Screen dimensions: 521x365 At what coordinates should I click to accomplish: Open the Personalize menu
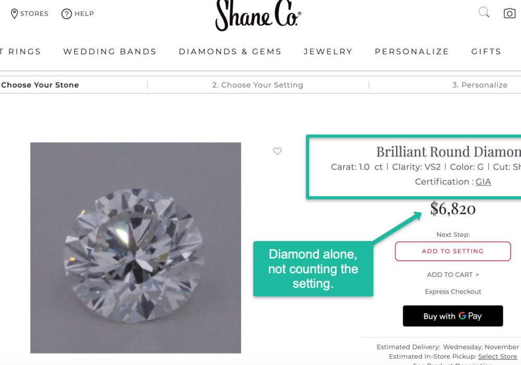pyautogui.click(x=412, y=52)
